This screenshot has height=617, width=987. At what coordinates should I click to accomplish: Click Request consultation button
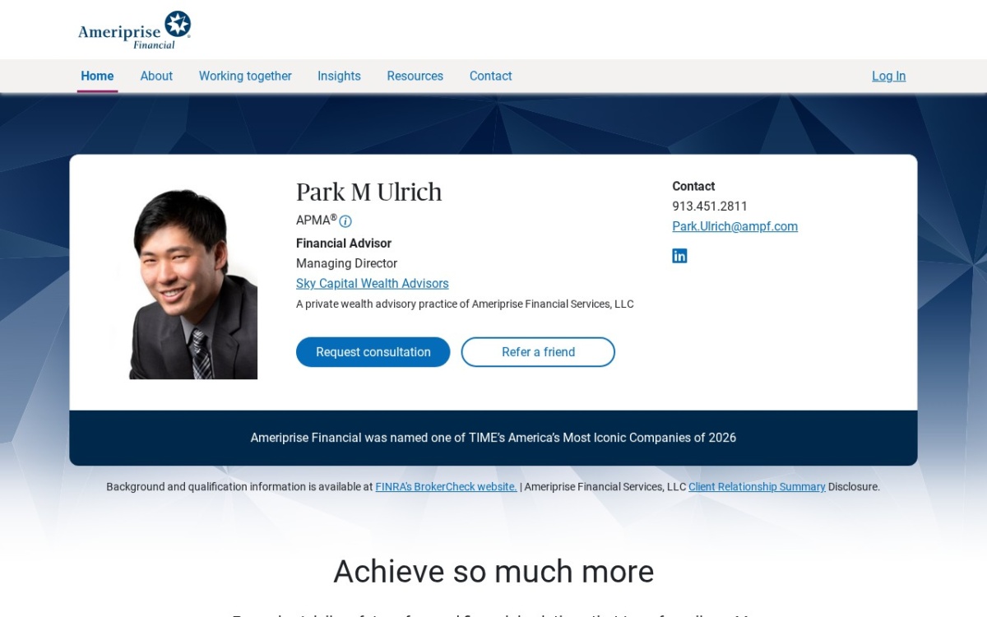373,352
